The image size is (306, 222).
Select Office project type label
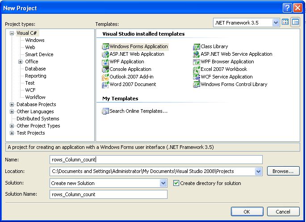click(x=32, y=62)
